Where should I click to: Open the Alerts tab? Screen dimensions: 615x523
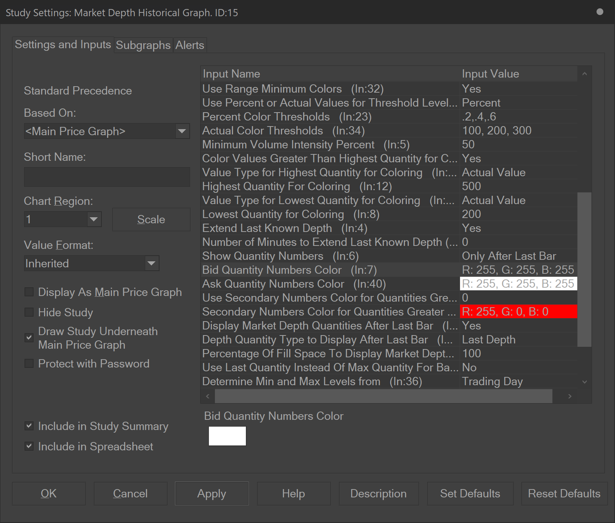[190, 45]
